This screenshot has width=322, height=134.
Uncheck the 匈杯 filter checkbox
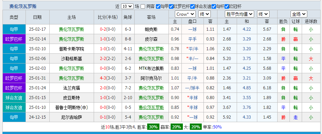214,6
